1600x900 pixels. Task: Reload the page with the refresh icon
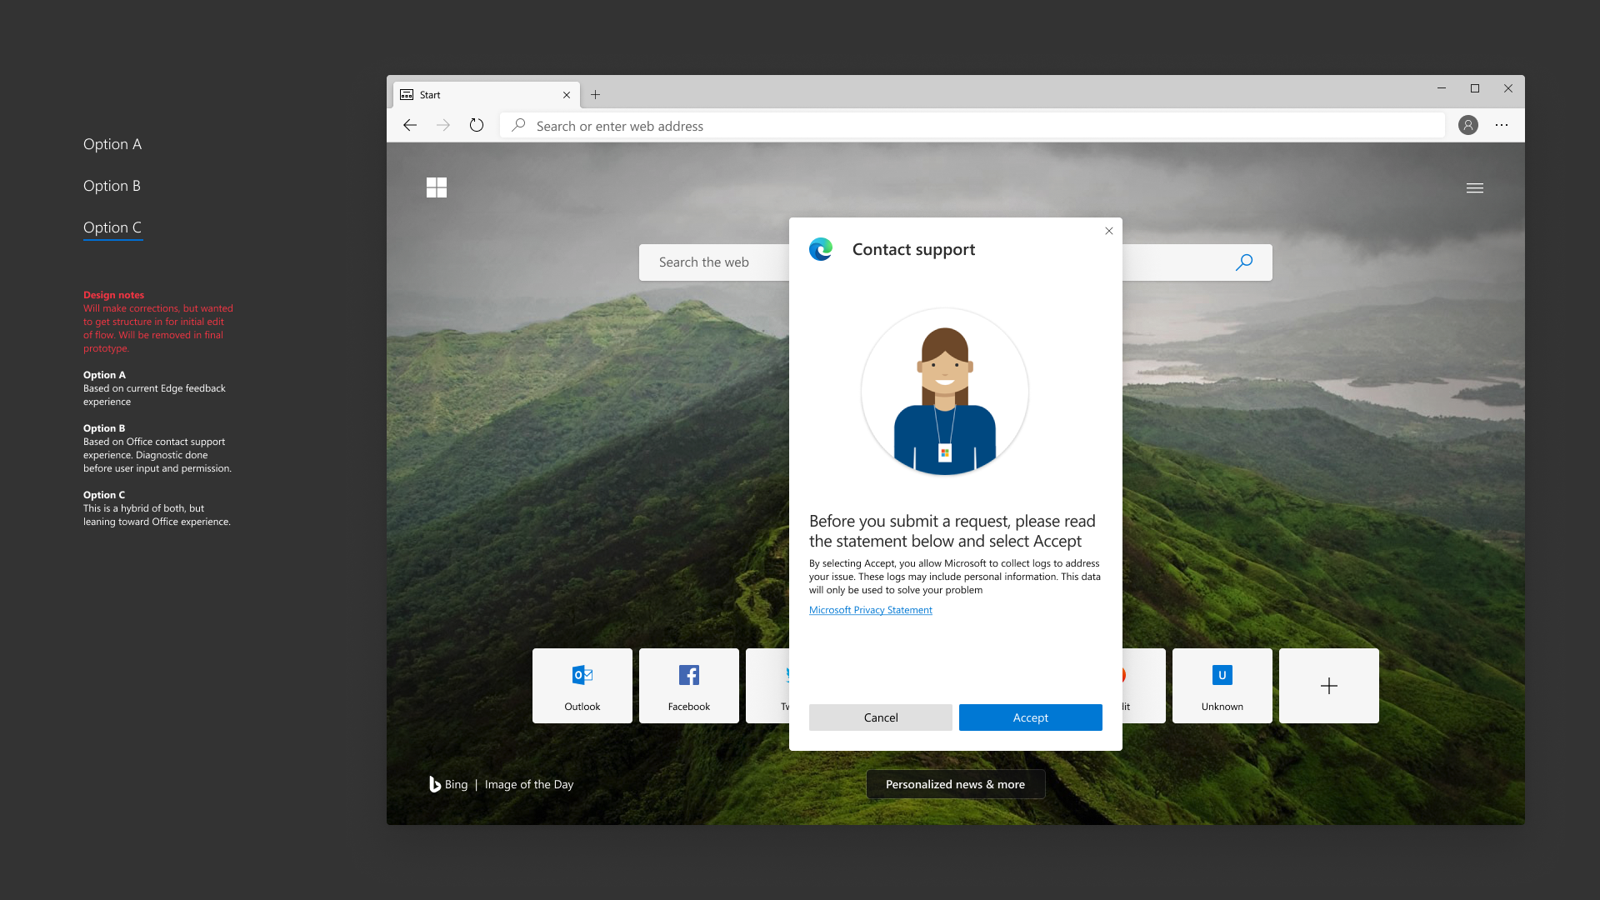click(x=477, y=125)
